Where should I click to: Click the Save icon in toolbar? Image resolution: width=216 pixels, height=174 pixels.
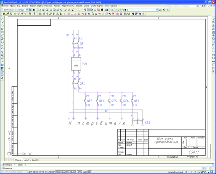[x=47, y=10]
